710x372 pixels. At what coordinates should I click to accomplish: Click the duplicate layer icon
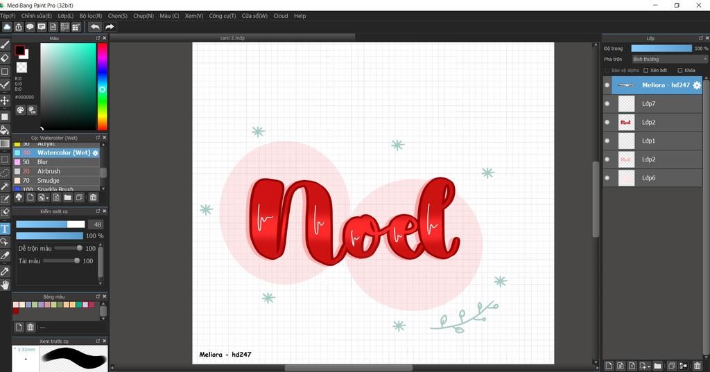click(x=671, y=366)
